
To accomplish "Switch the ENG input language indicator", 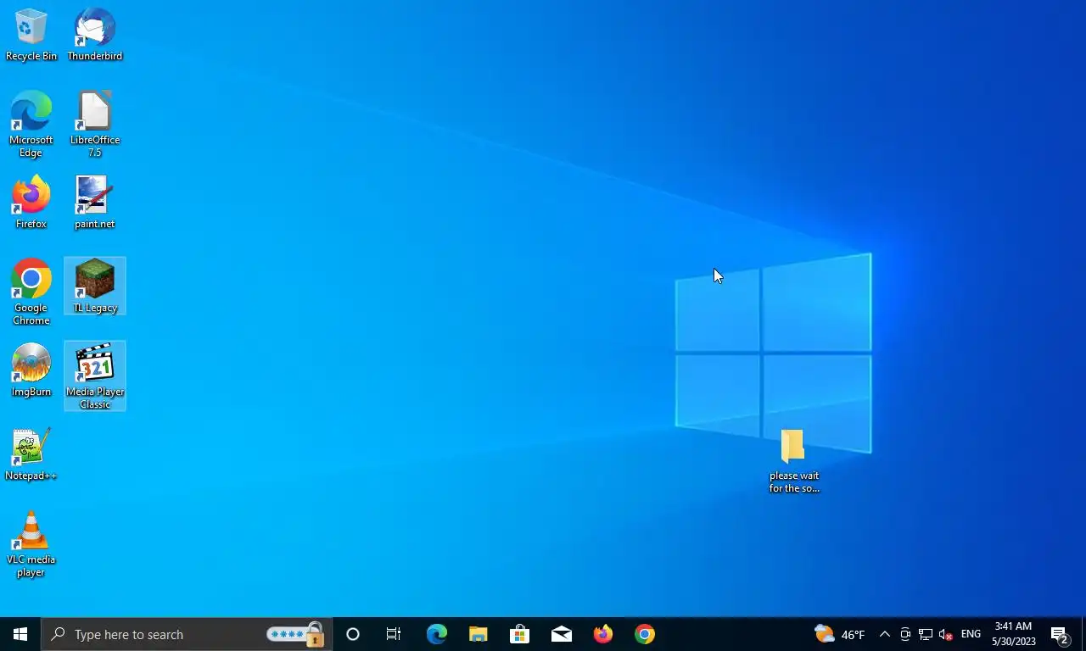I will pyautogui.click(x=971, y=634).
